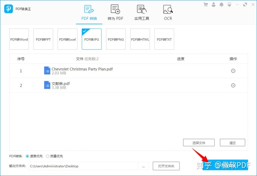257x176 pixels.
Task: Open the notification bell icon
Action: pyautogui.click(x=221, y=5)
